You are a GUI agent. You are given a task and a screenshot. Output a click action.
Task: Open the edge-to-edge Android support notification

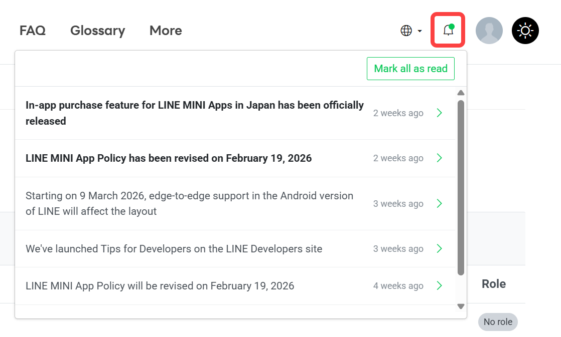point(189,203)
